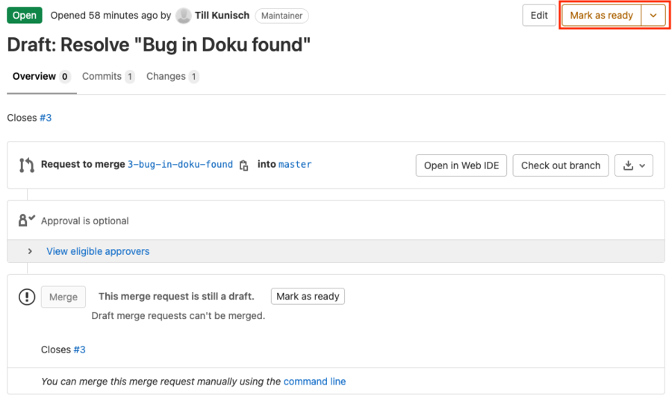Click Till Kunisch's avatar image
672x398 pixels.
[184, 16]
